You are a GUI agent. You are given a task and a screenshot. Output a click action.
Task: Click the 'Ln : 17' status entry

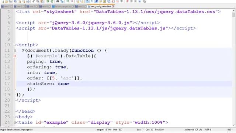[140, 130]
